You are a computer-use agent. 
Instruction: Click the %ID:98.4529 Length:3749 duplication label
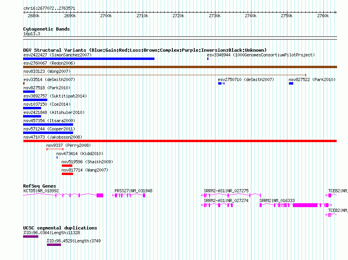coord(74,241)
